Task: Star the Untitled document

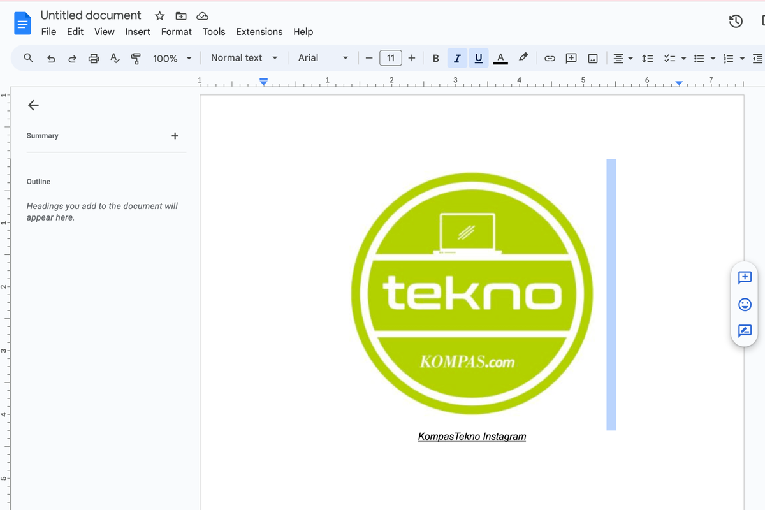Action: tap(160, 16)
